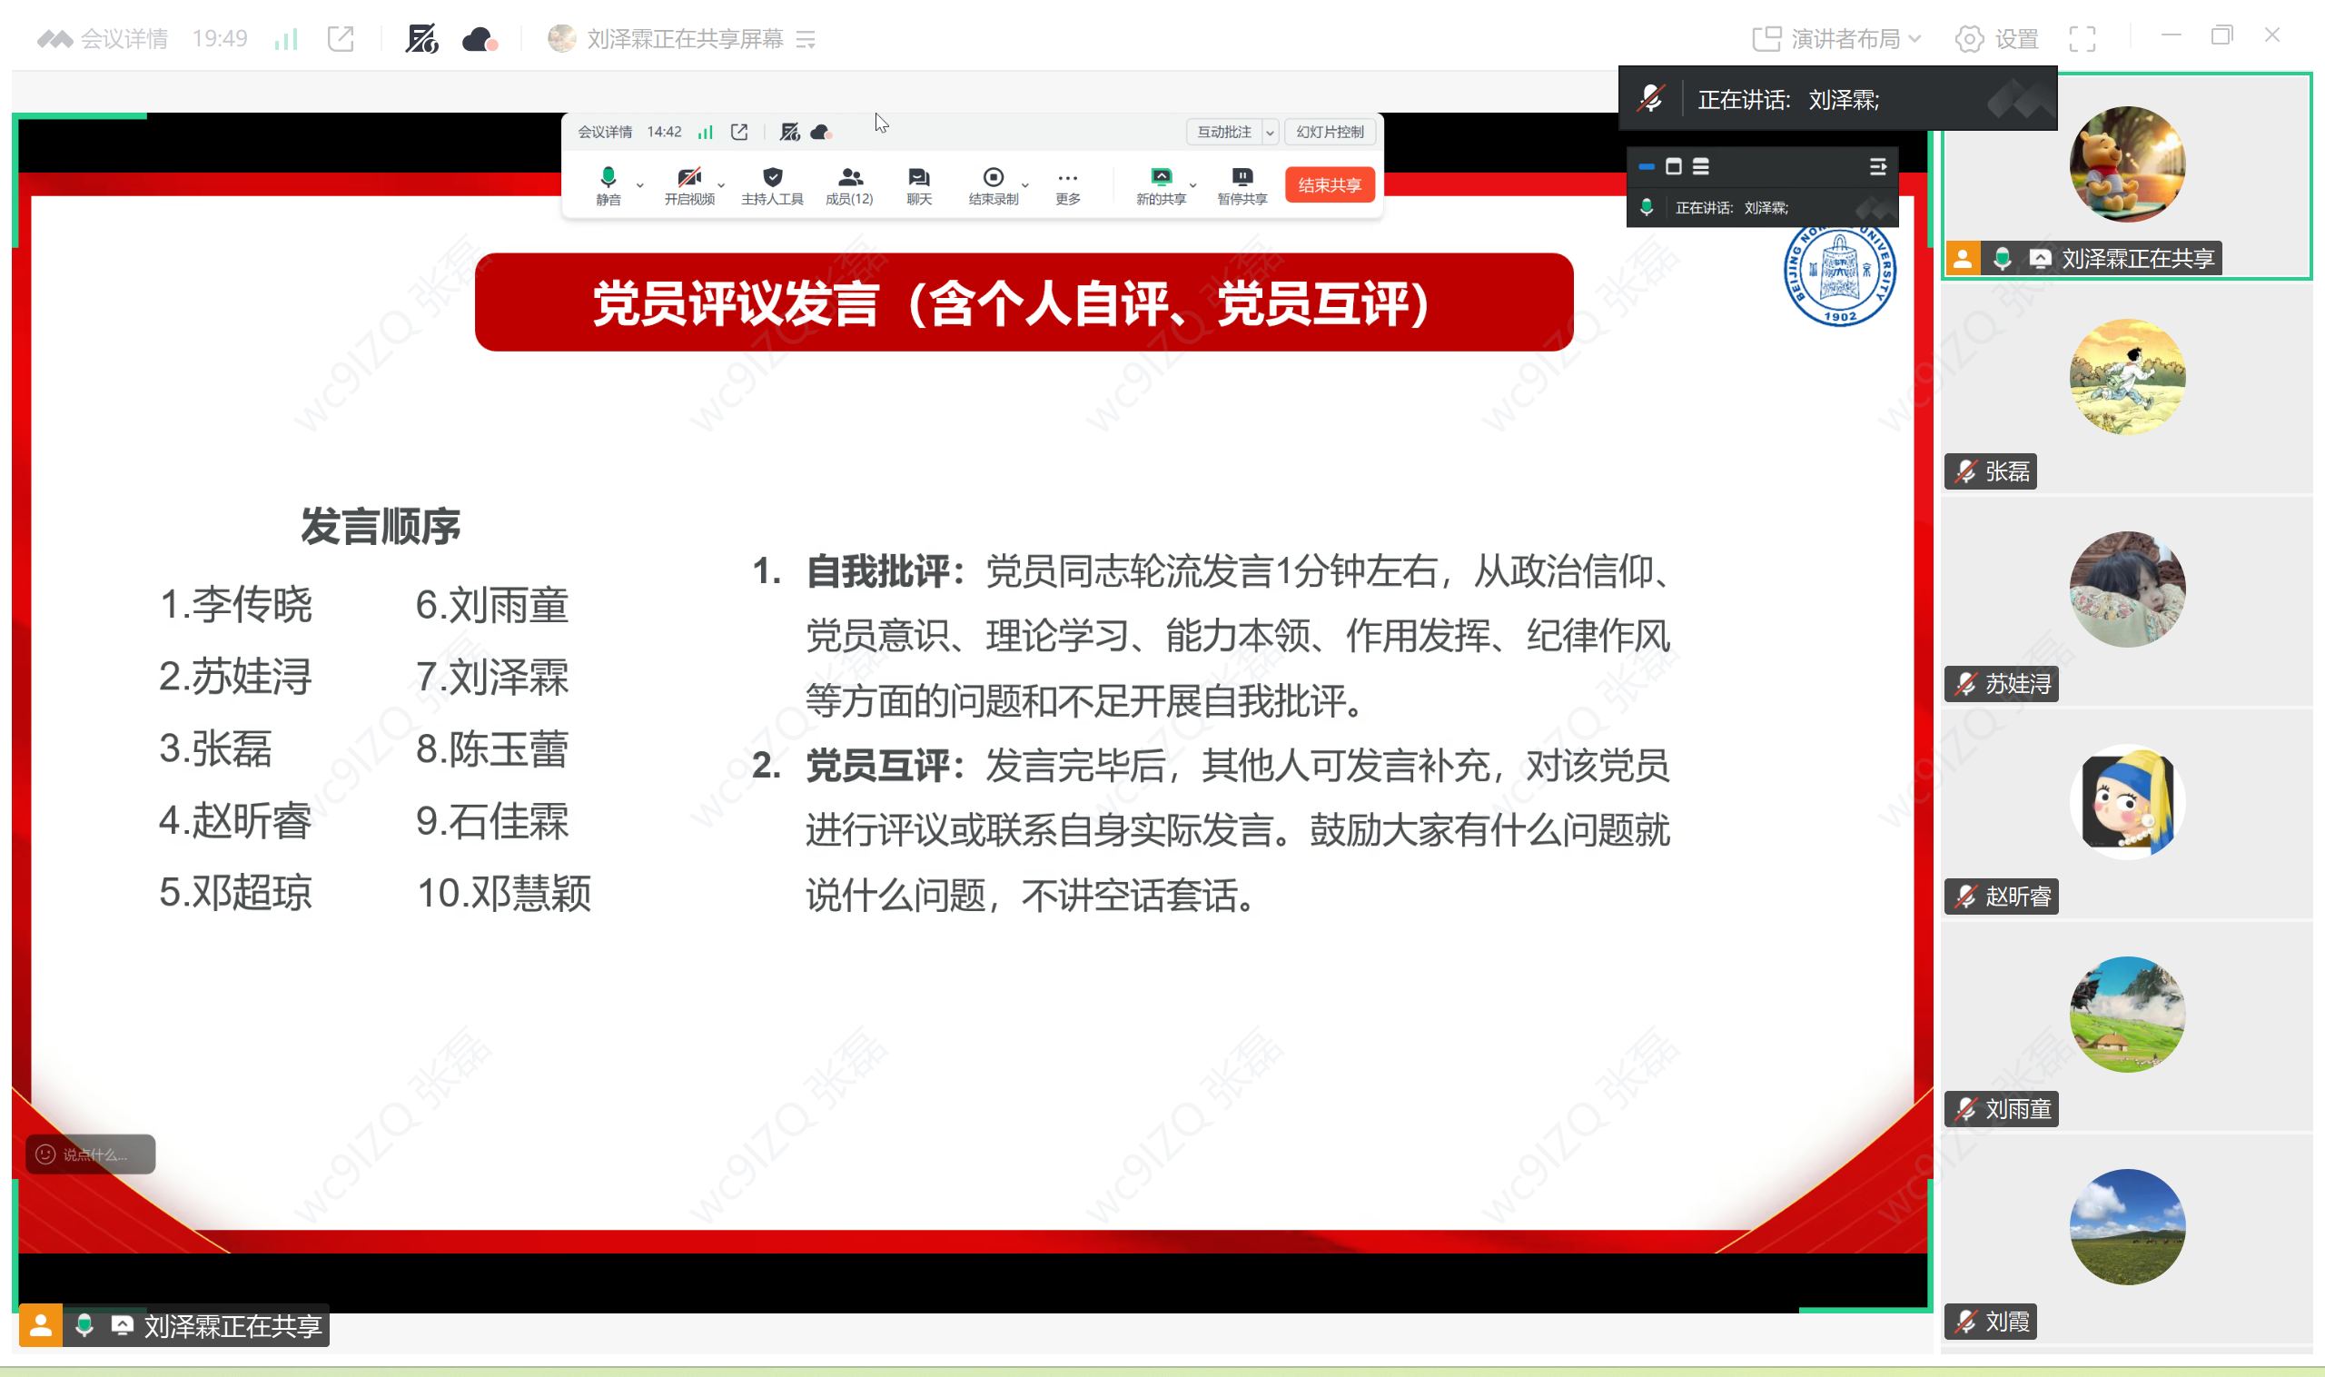Open the 聊天 chat panel

point(918,184)
